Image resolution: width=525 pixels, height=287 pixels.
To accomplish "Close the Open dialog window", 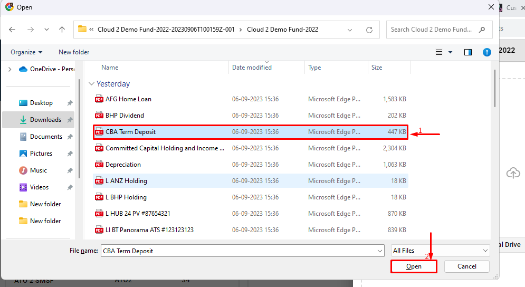I will [491, 7].
